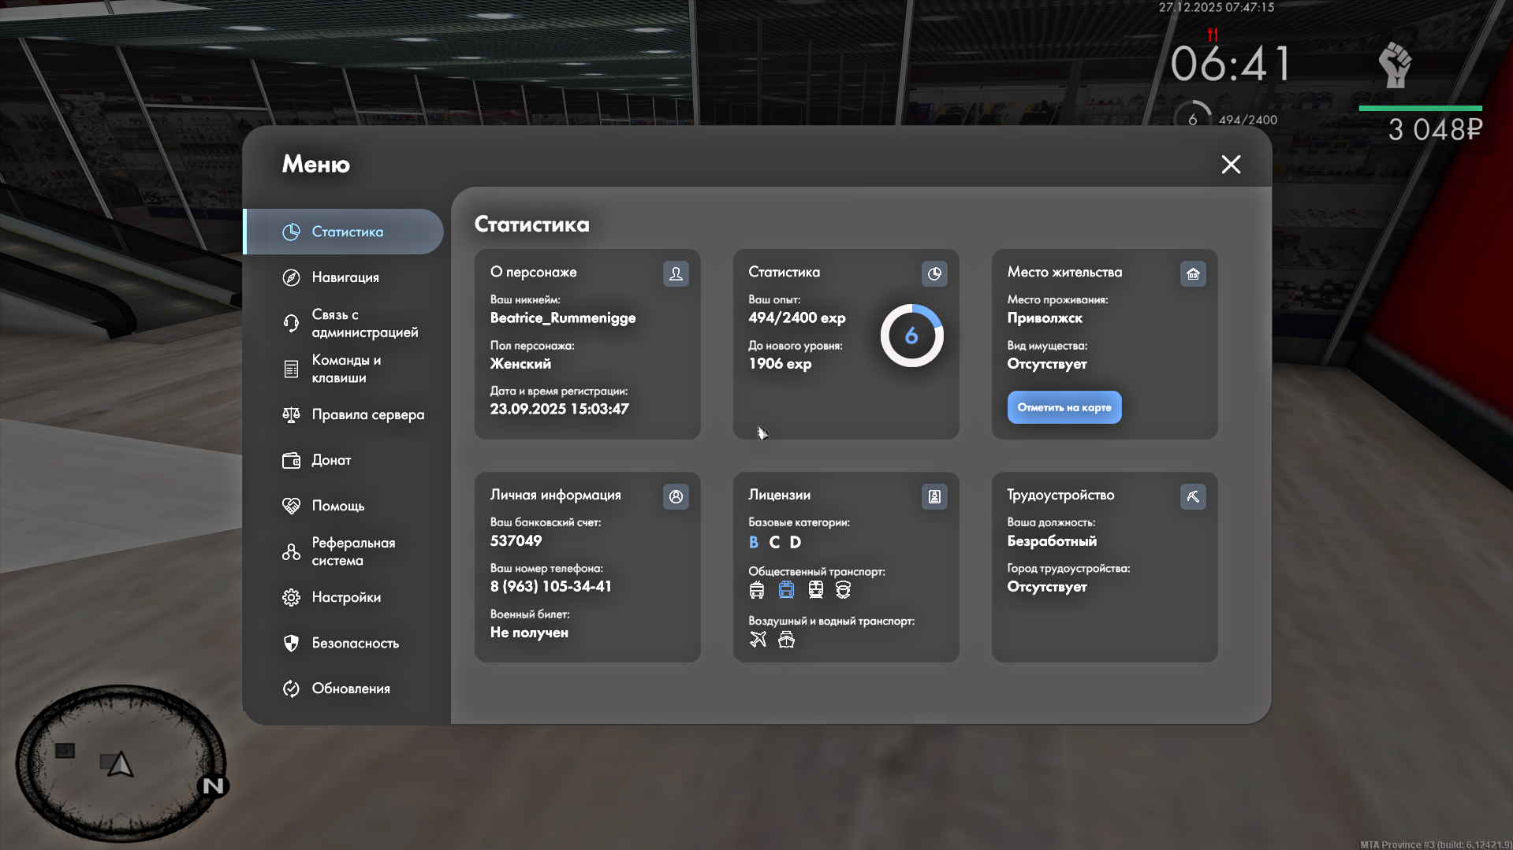
Task: Open Связь с администрацией section
Action: [x=363, y=323]
